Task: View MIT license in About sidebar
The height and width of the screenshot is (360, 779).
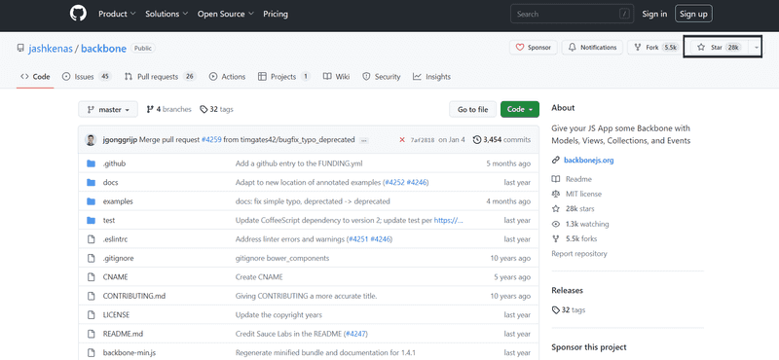Action: coord(583,194)
